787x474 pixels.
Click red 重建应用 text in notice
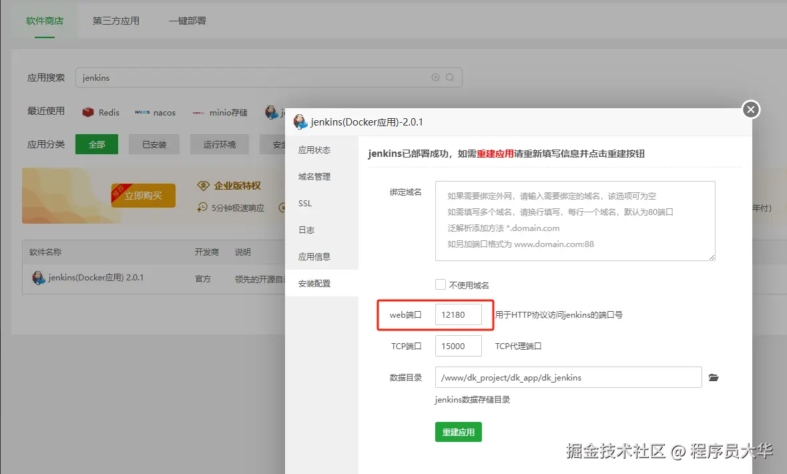495,154
